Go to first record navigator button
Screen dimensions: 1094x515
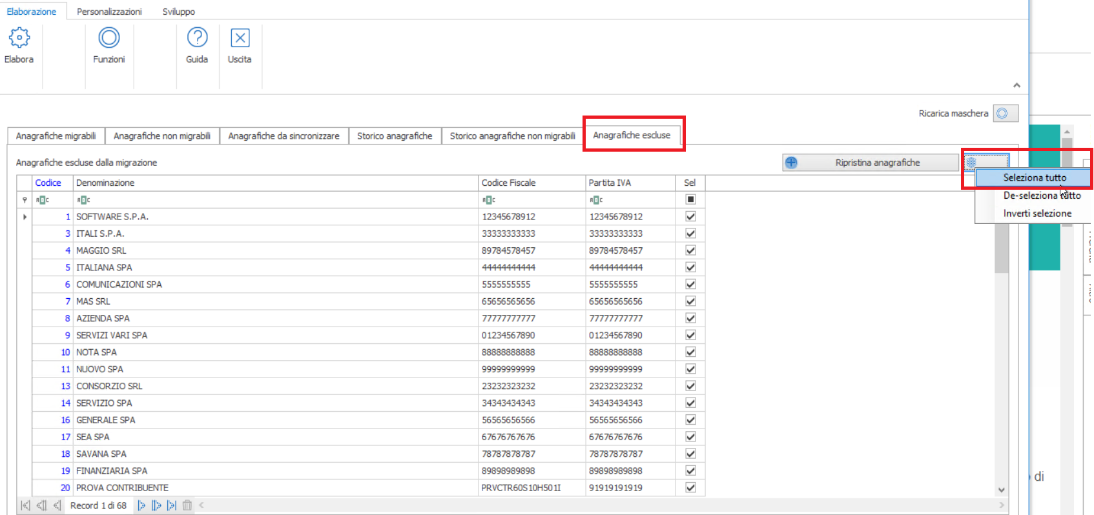25,505
